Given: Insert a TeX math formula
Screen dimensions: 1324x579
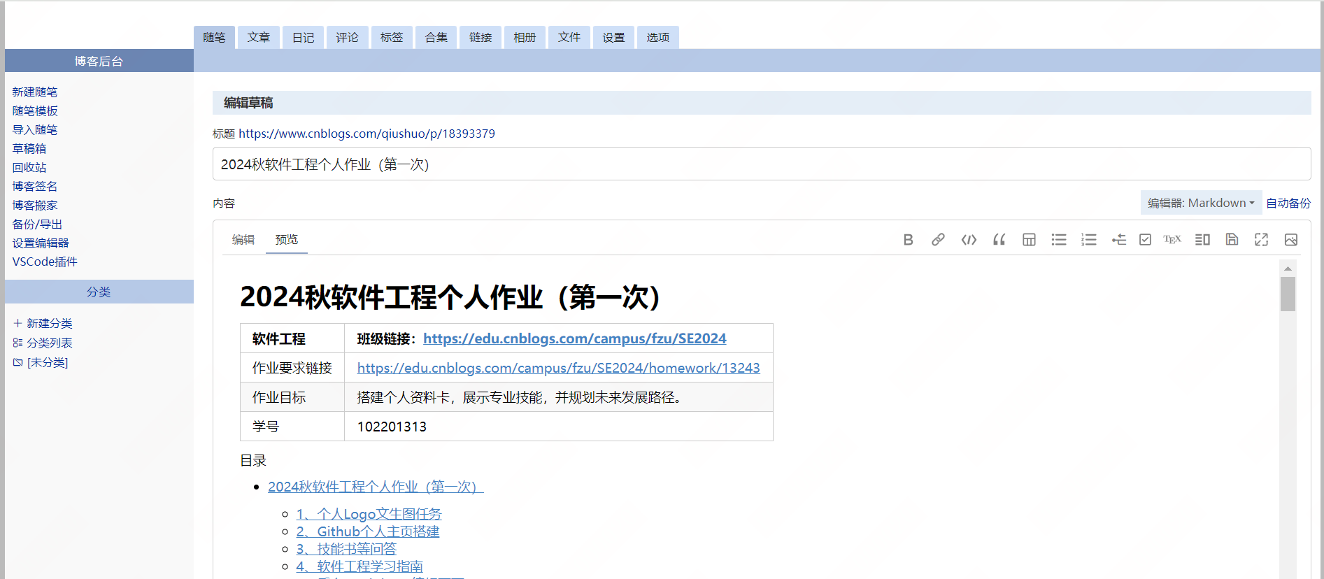Looking at the screenshot, I should [1172, 240].
